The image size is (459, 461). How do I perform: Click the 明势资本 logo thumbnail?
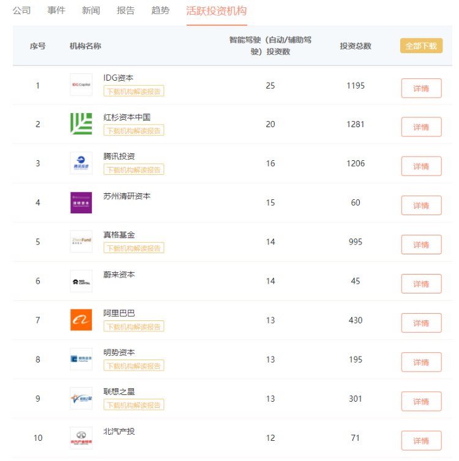coord(81,359)
